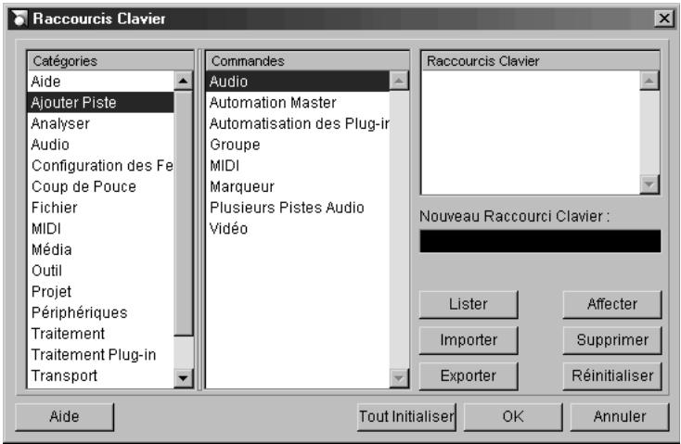Select Média category

(101, 249)
